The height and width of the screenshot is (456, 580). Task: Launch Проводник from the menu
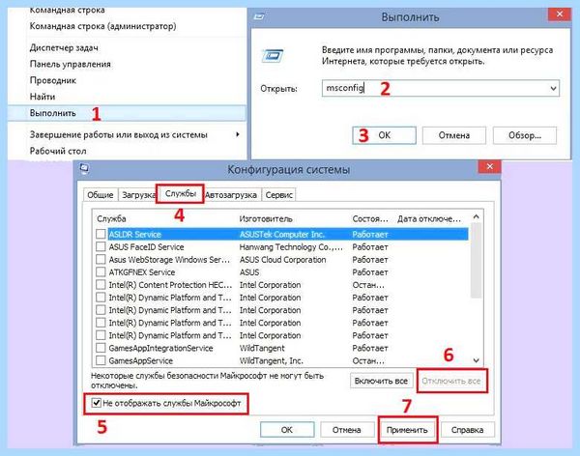53,80
